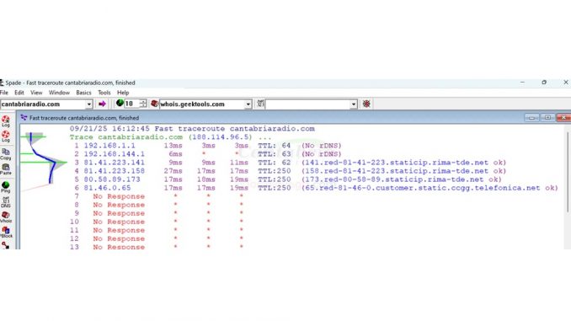Open the Help menu

pyautogui.click(x=123, y=93)
